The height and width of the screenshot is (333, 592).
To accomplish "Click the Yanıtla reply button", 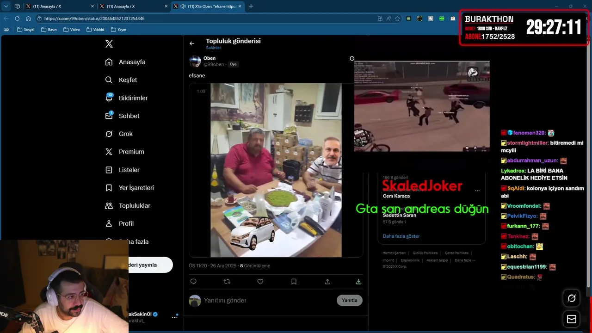I will coord(350,300).
